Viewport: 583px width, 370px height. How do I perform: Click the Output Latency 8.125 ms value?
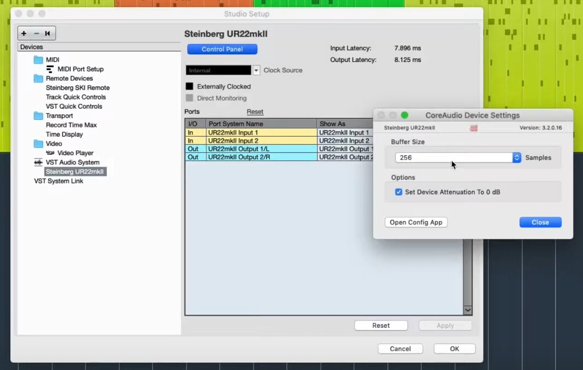[407, 60]
